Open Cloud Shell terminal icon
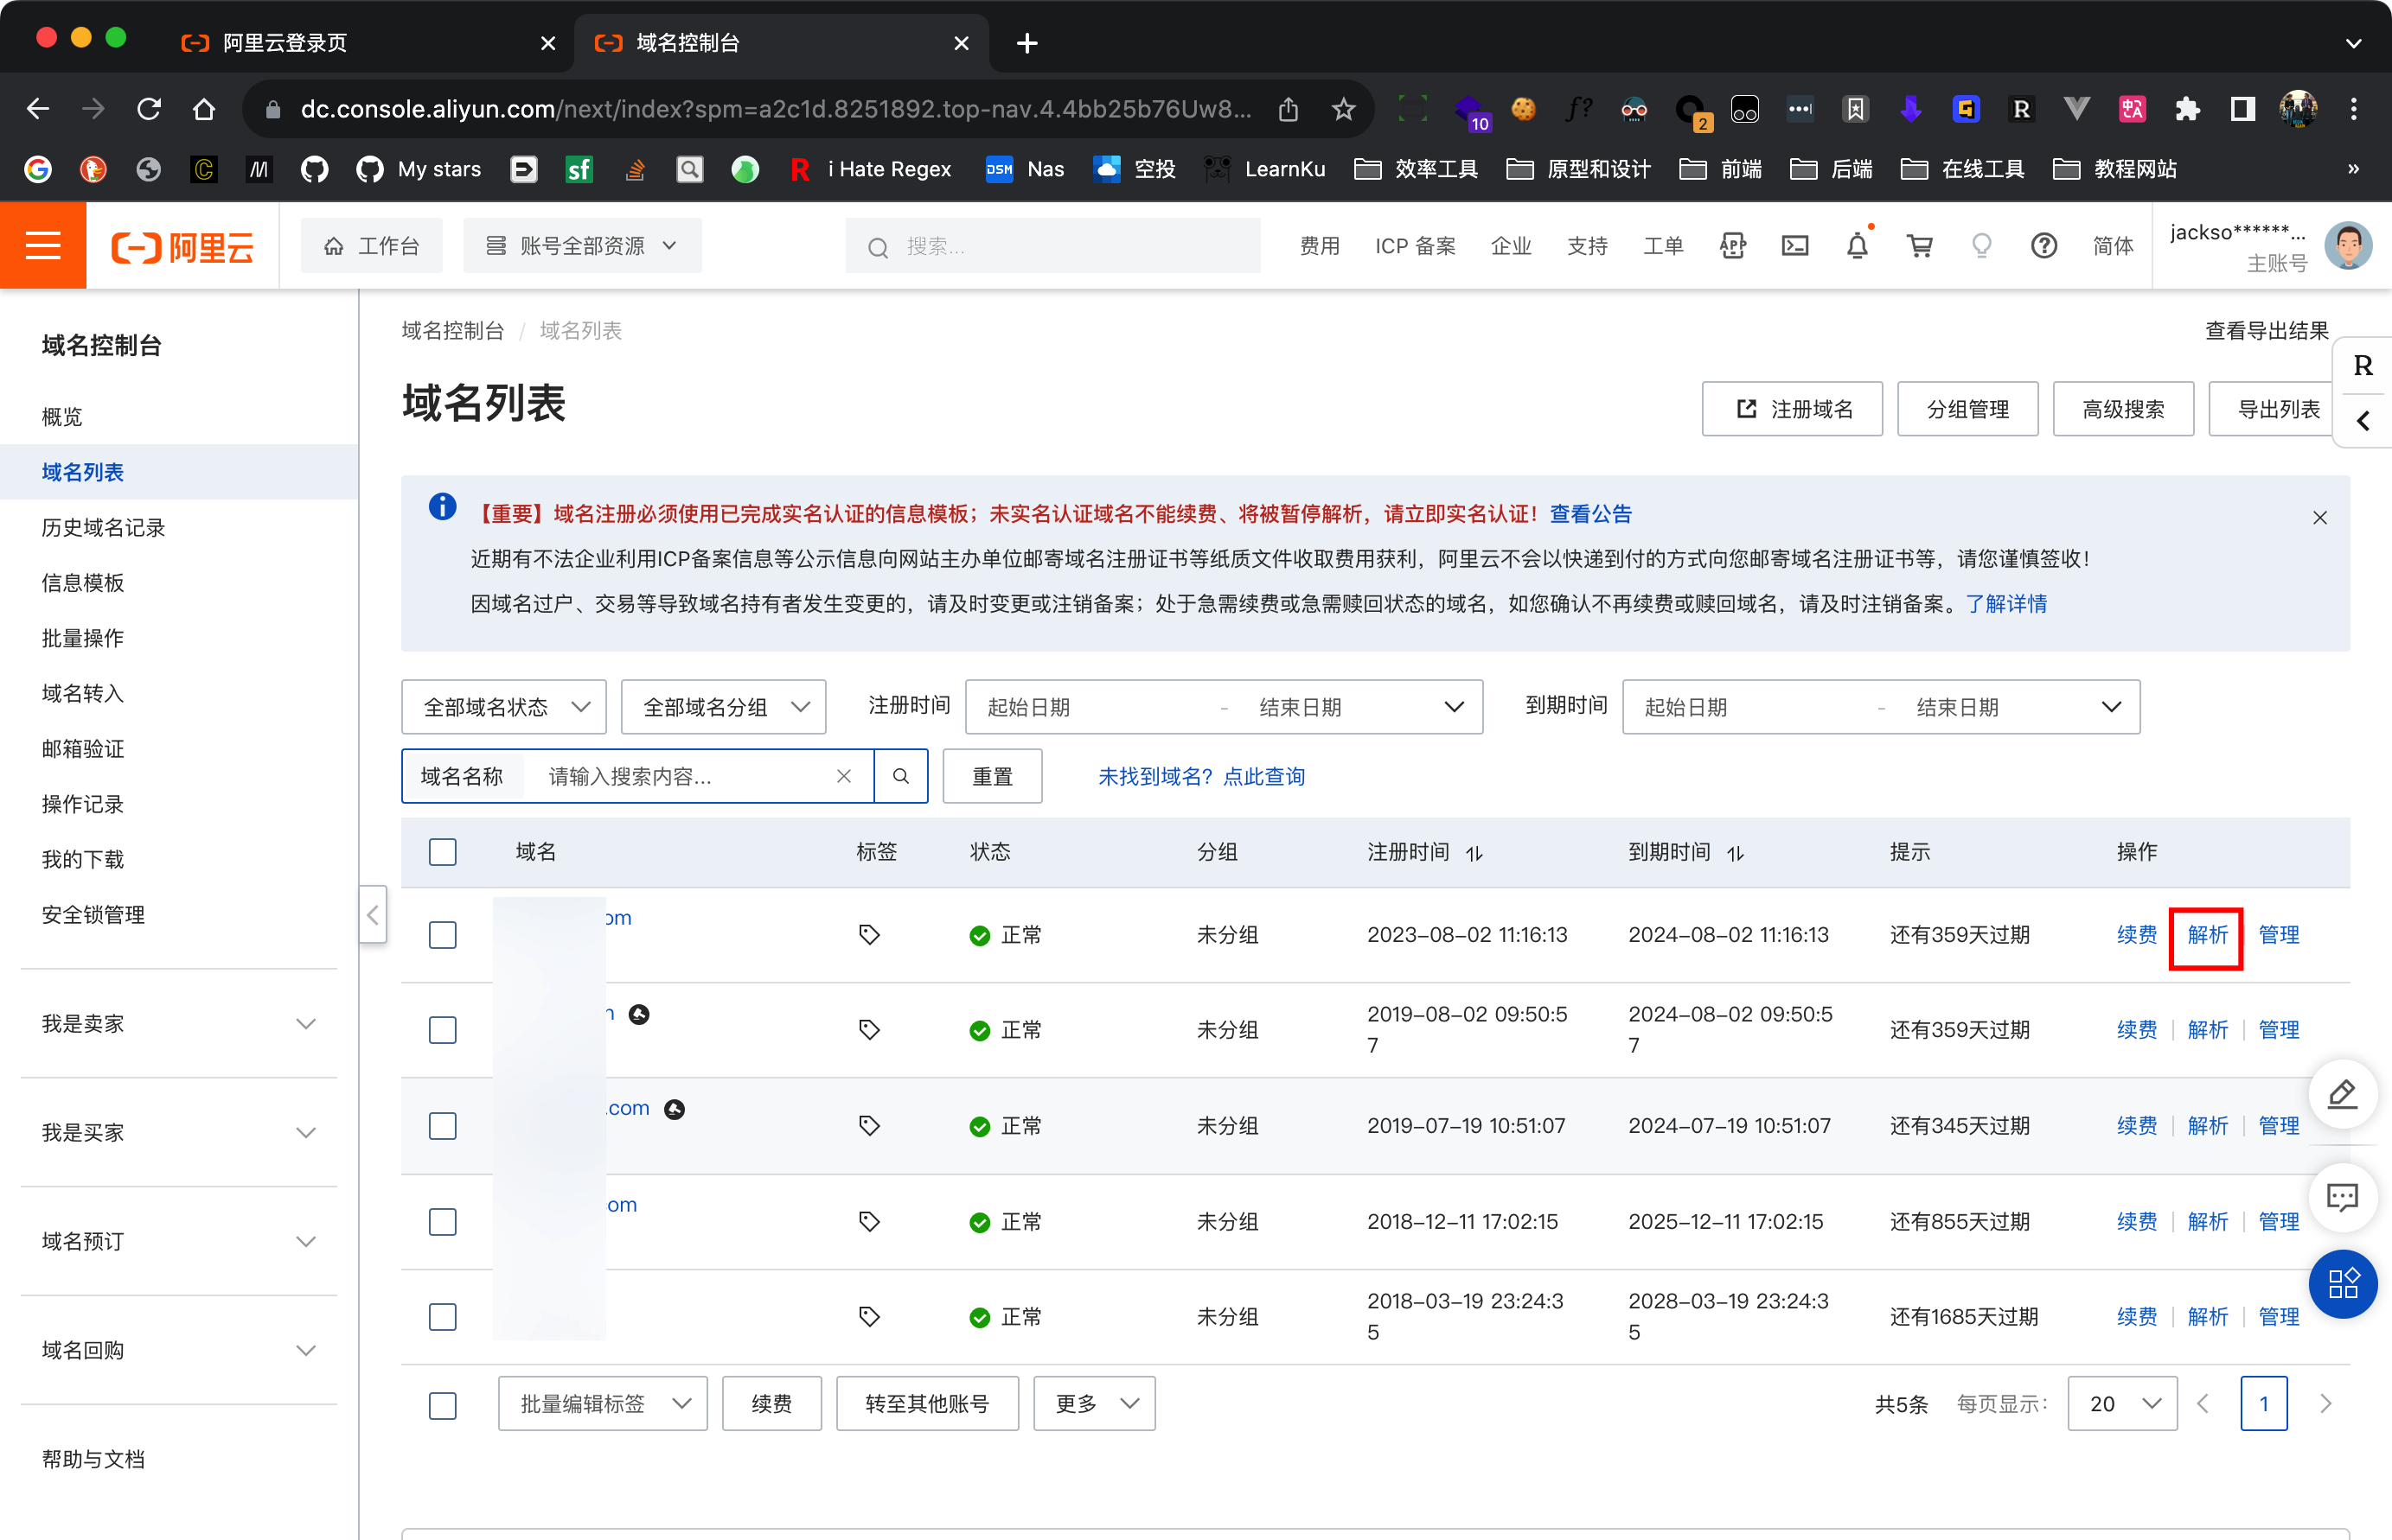The height and width of the screenshot is (1540, 2392). [x=1794, y=246]
